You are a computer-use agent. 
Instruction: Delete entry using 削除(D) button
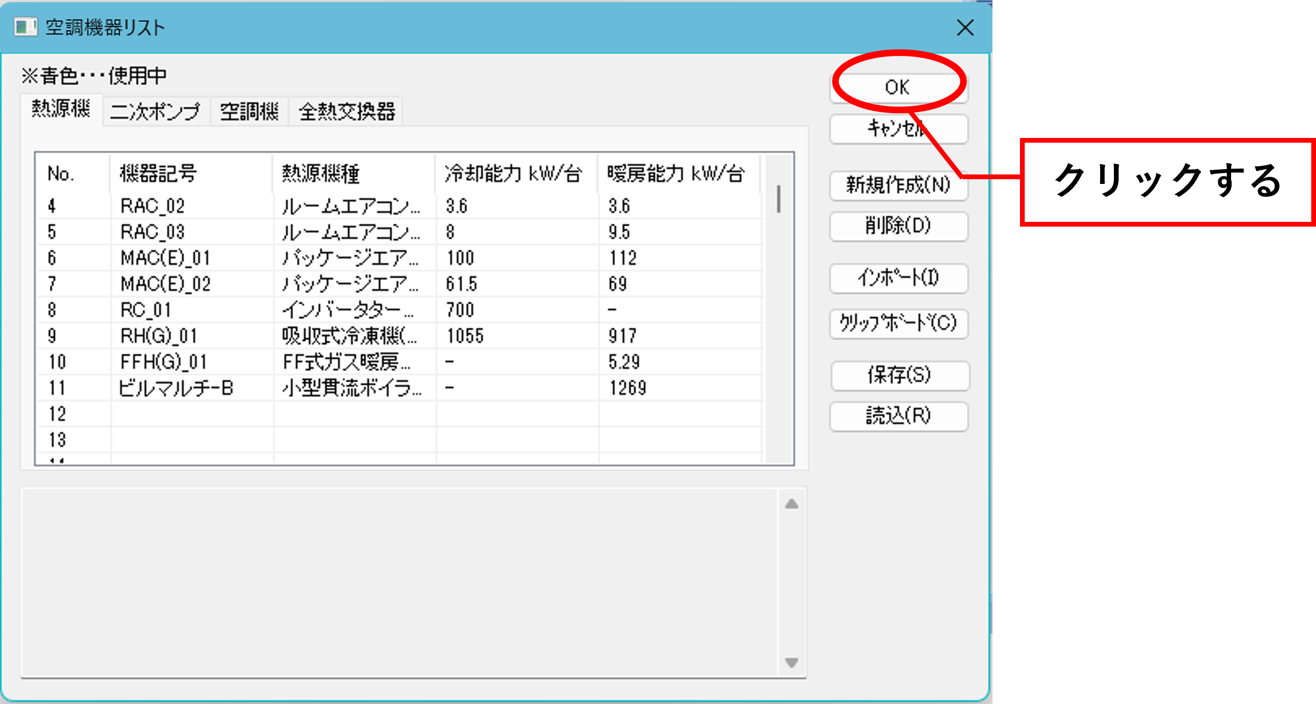click(899, 226)
